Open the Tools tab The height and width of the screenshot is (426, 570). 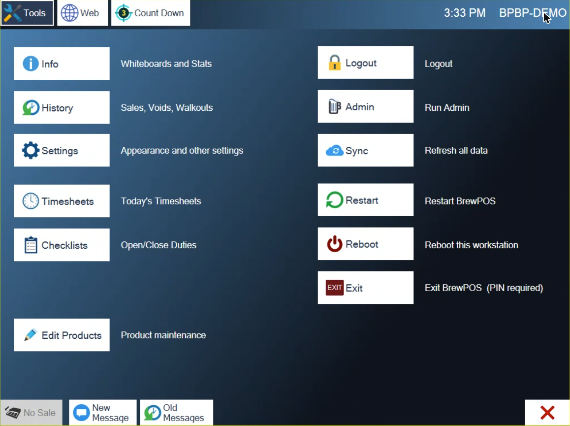coord(27,13)
